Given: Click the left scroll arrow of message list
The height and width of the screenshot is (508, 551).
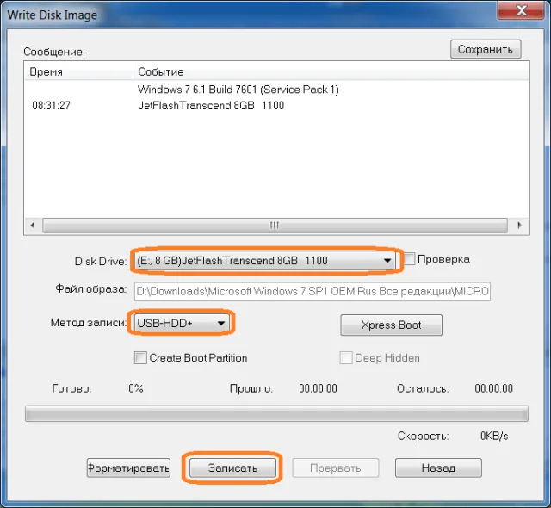Looking at the screenshot, I should 33,226.
